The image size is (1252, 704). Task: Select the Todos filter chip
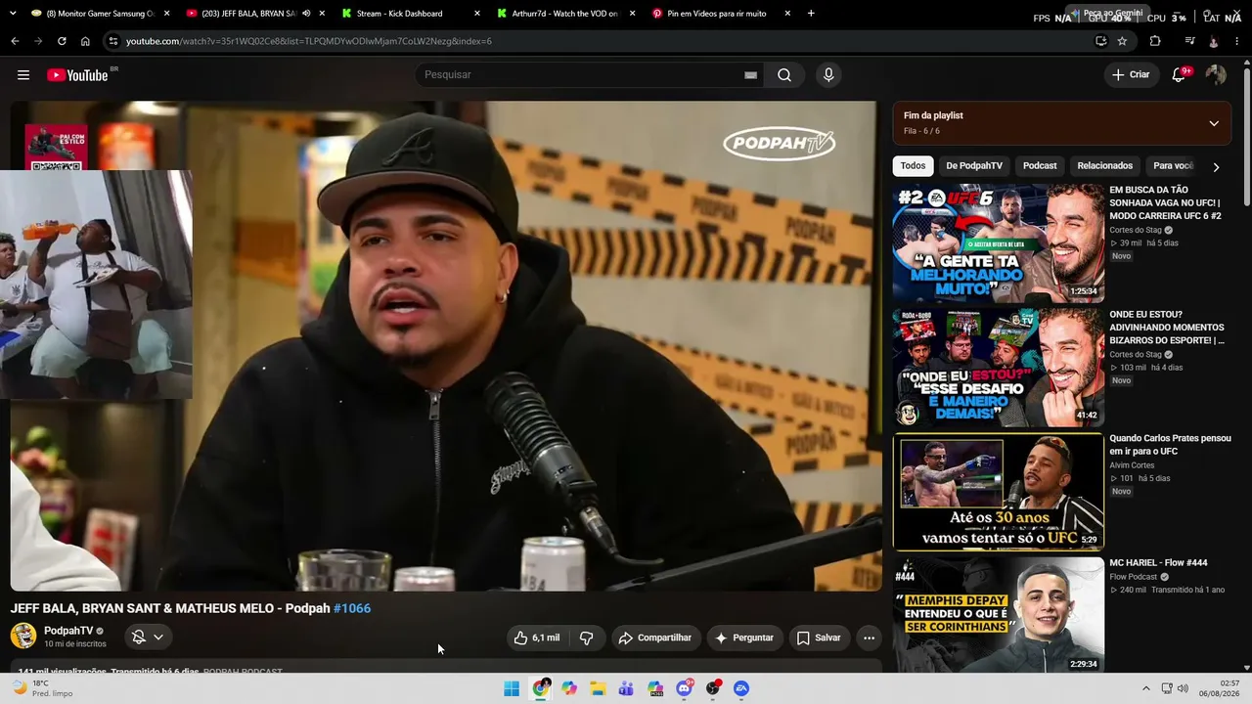(x=913, y=166)
